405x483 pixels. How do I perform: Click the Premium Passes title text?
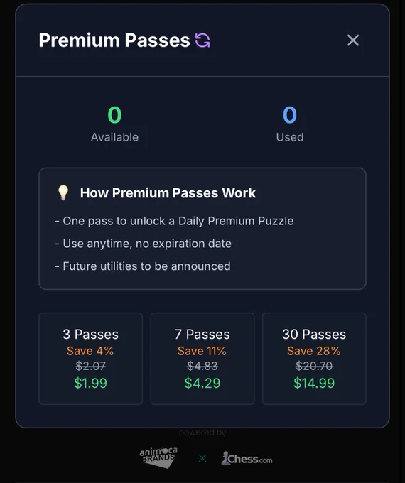tap(114, 40)
